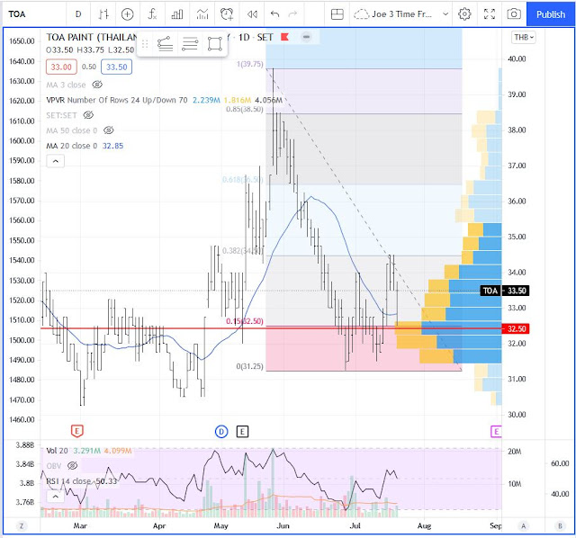
Task: Click the Fib 0(31.25) level label
Action: click(250, 366)
